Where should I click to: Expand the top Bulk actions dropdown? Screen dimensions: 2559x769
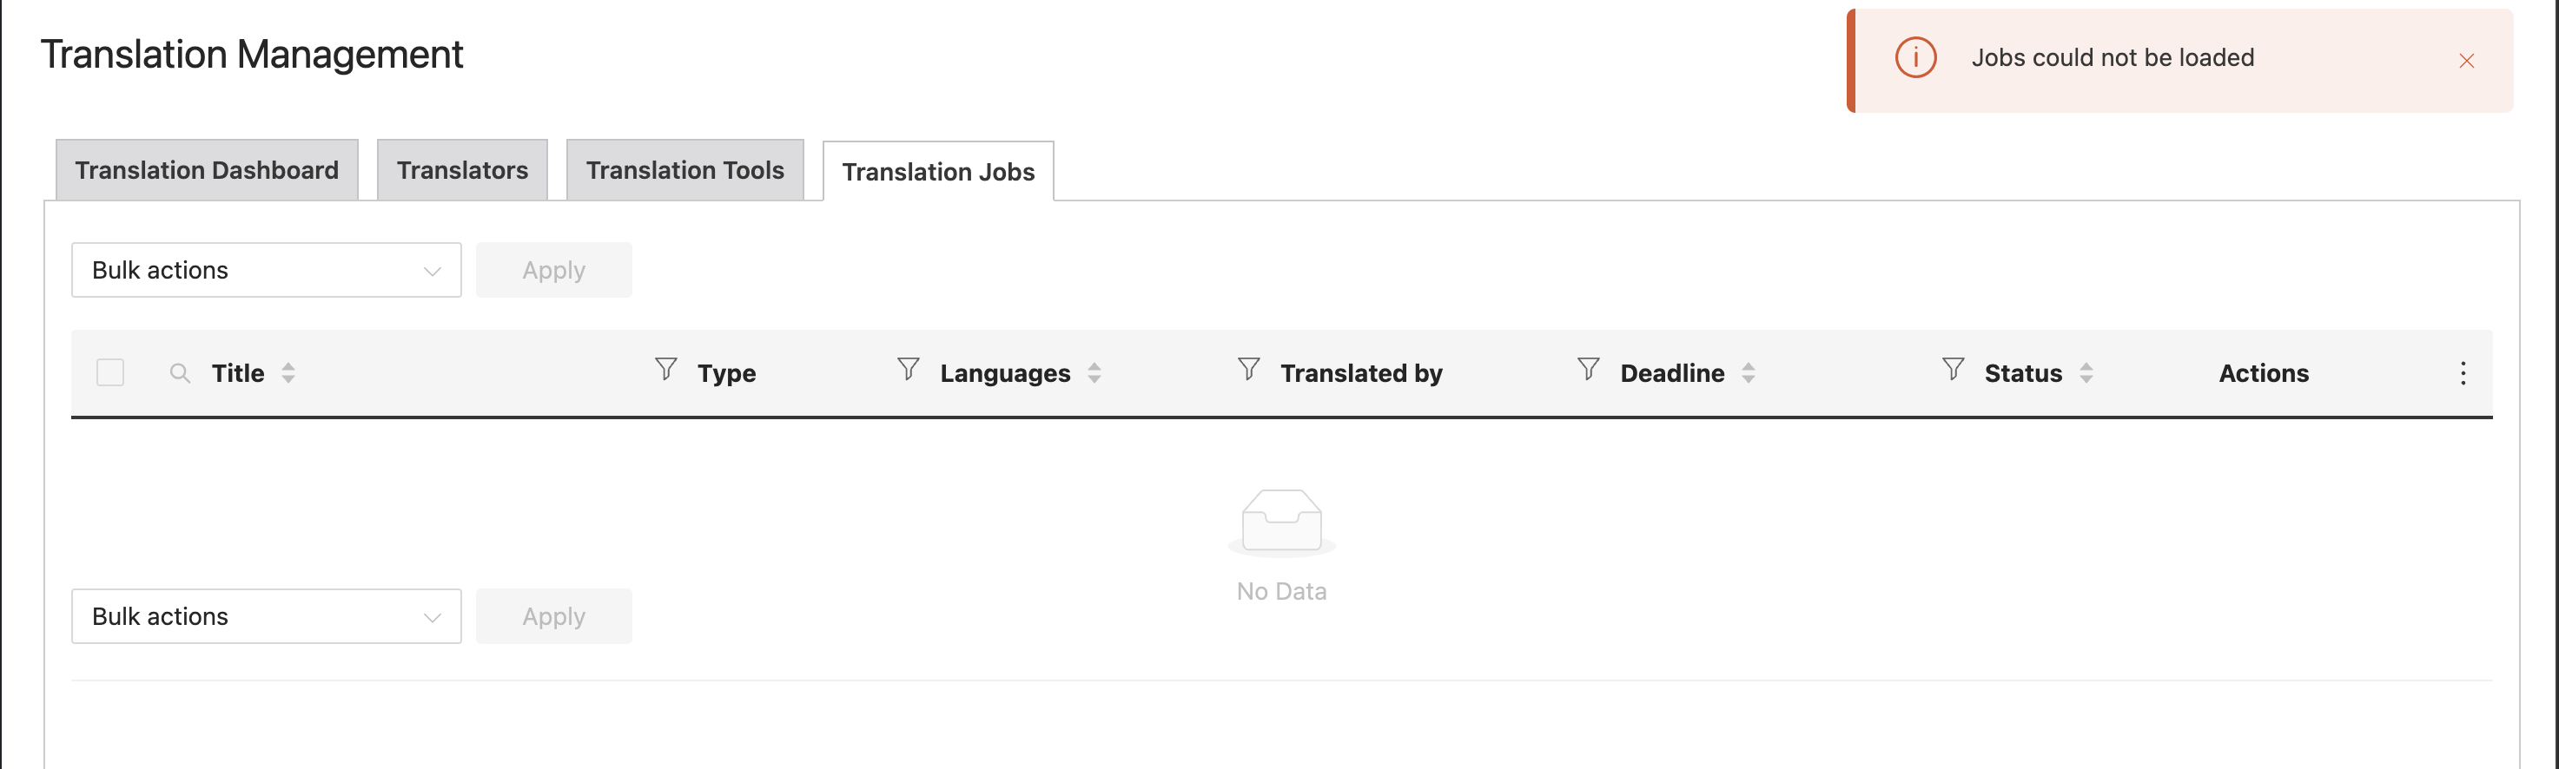(266, 270)
